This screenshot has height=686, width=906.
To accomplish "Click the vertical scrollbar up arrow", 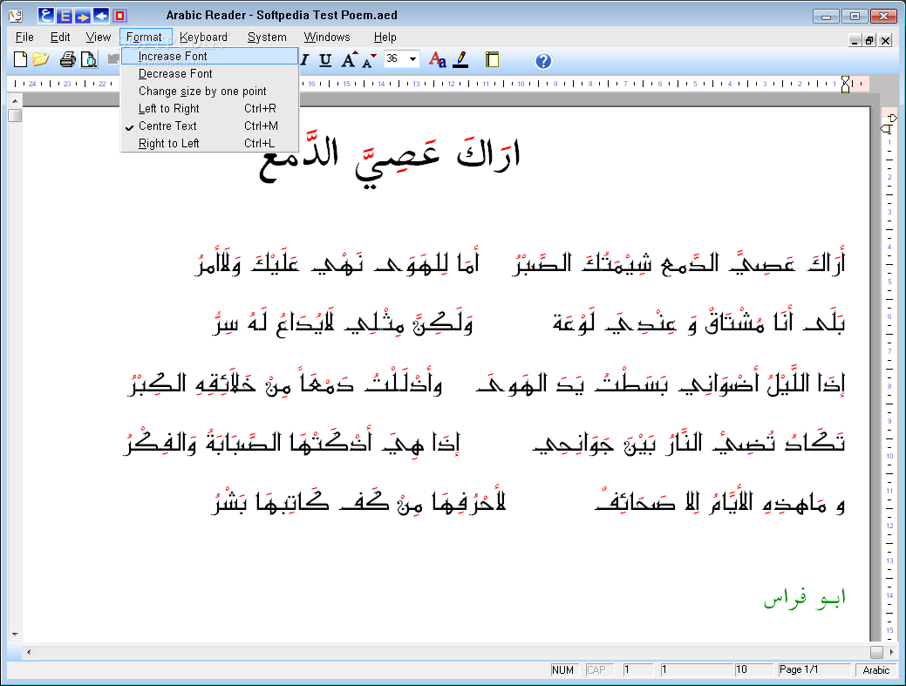I will 15,101.
